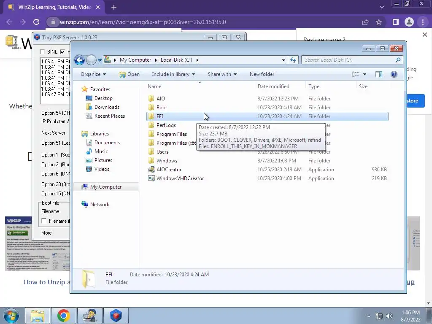Click the Explorer back arrow button
The image size is (432, 324).
coord(79,60)
